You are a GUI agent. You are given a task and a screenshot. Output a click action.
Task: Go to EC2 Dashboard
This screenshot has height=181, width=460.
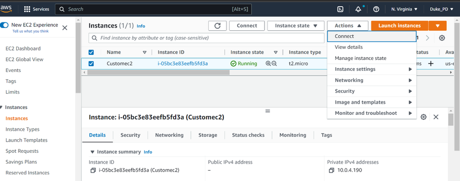(x=23, y=48)
